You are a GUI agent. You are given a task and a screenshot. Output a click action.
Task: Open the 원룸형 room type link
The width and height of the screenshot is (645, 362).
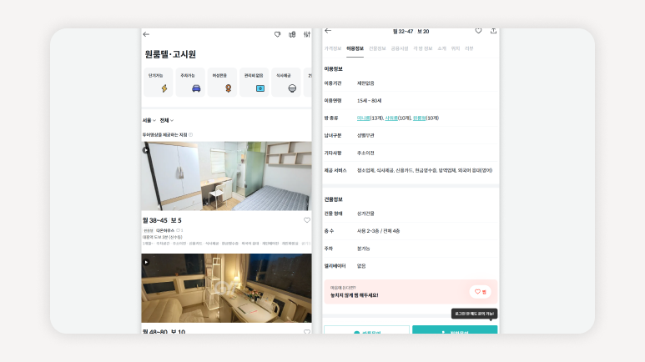pyautogui.click(x=419, y=118)
